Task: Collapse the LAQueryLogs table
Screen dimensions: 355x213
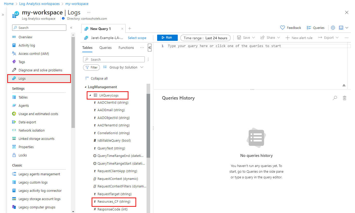Action: (90, 95)
